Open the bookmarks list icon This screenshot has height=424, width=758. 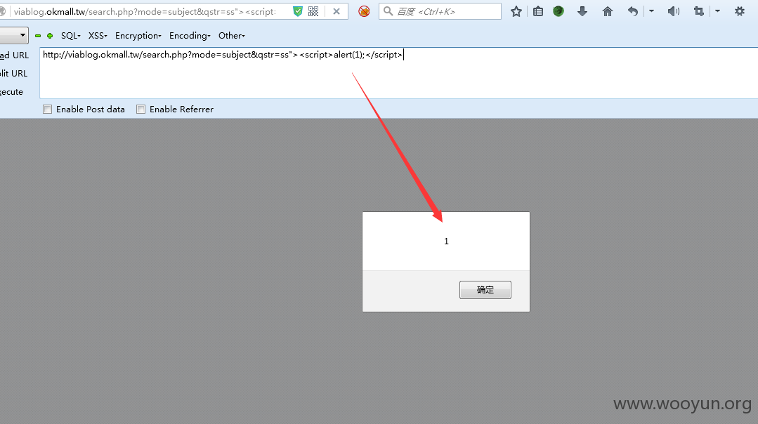(x=538, y=11)
